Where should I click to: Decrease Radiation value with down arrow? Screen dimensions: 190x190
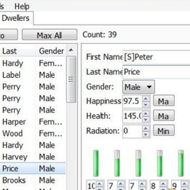point(146,134)
